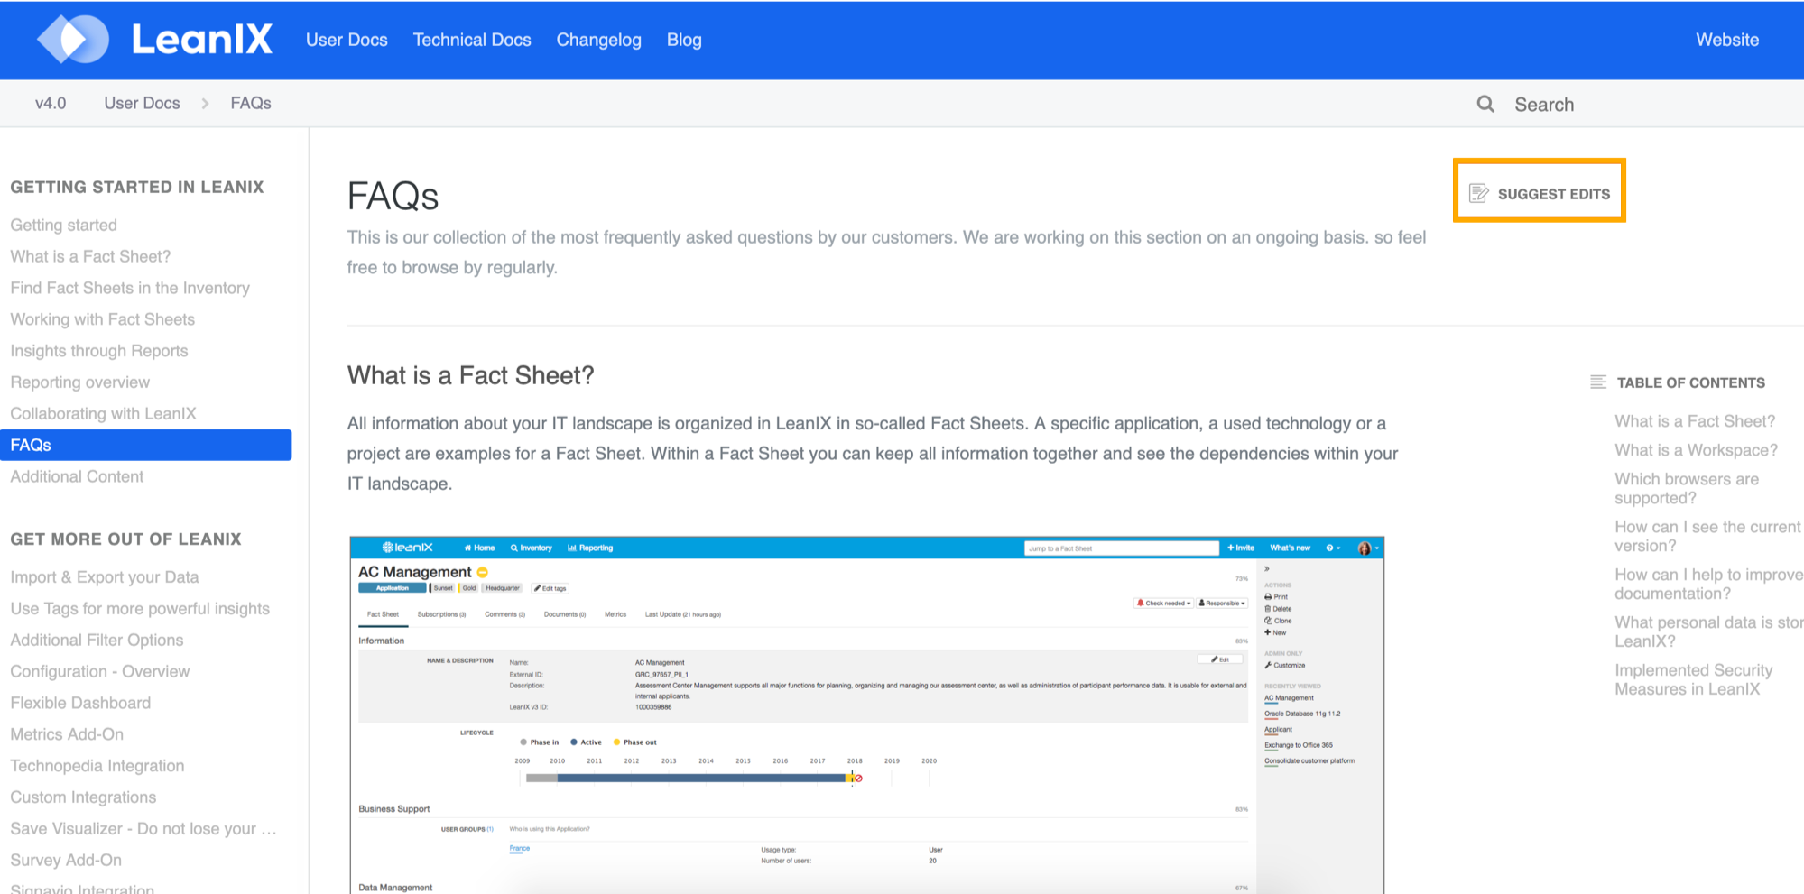Click the Suggest Edits pencil icon
Screen dimensions: 1804x894
point(1478,193)
